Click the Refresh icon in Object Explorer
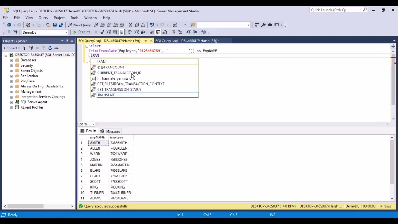This screenshot has height=224, width=398. point(50,48)
